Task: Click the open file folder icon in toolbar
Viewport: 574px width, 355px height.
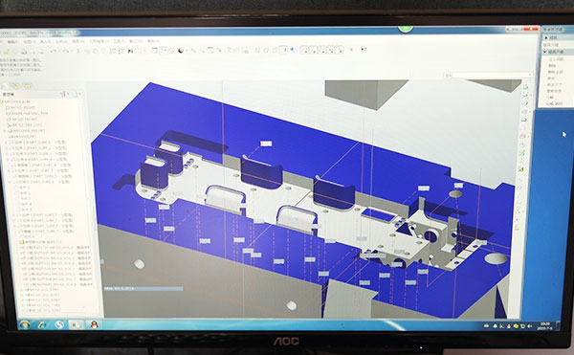Action: point(7,52)
